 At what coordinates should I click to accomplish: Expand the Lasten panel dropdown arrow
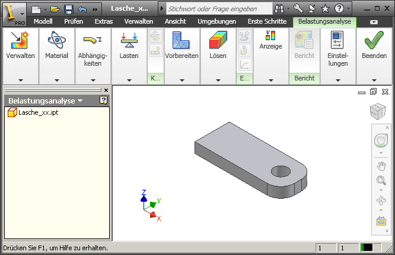point(129,80)
